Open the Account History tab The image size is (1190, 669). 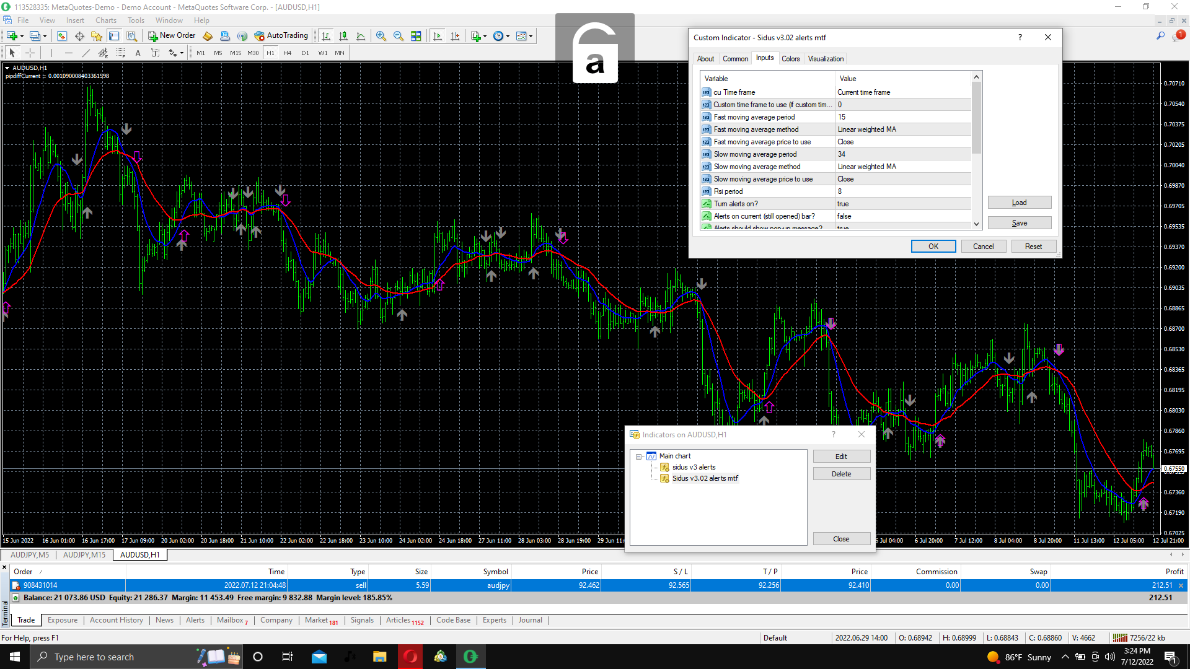point(116,620)
